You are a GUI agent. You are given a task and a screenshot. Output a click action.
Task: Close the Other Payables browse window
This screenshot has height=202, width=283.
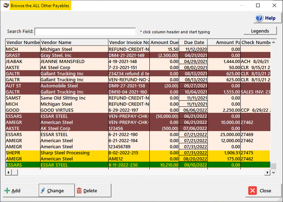point(263,191)
